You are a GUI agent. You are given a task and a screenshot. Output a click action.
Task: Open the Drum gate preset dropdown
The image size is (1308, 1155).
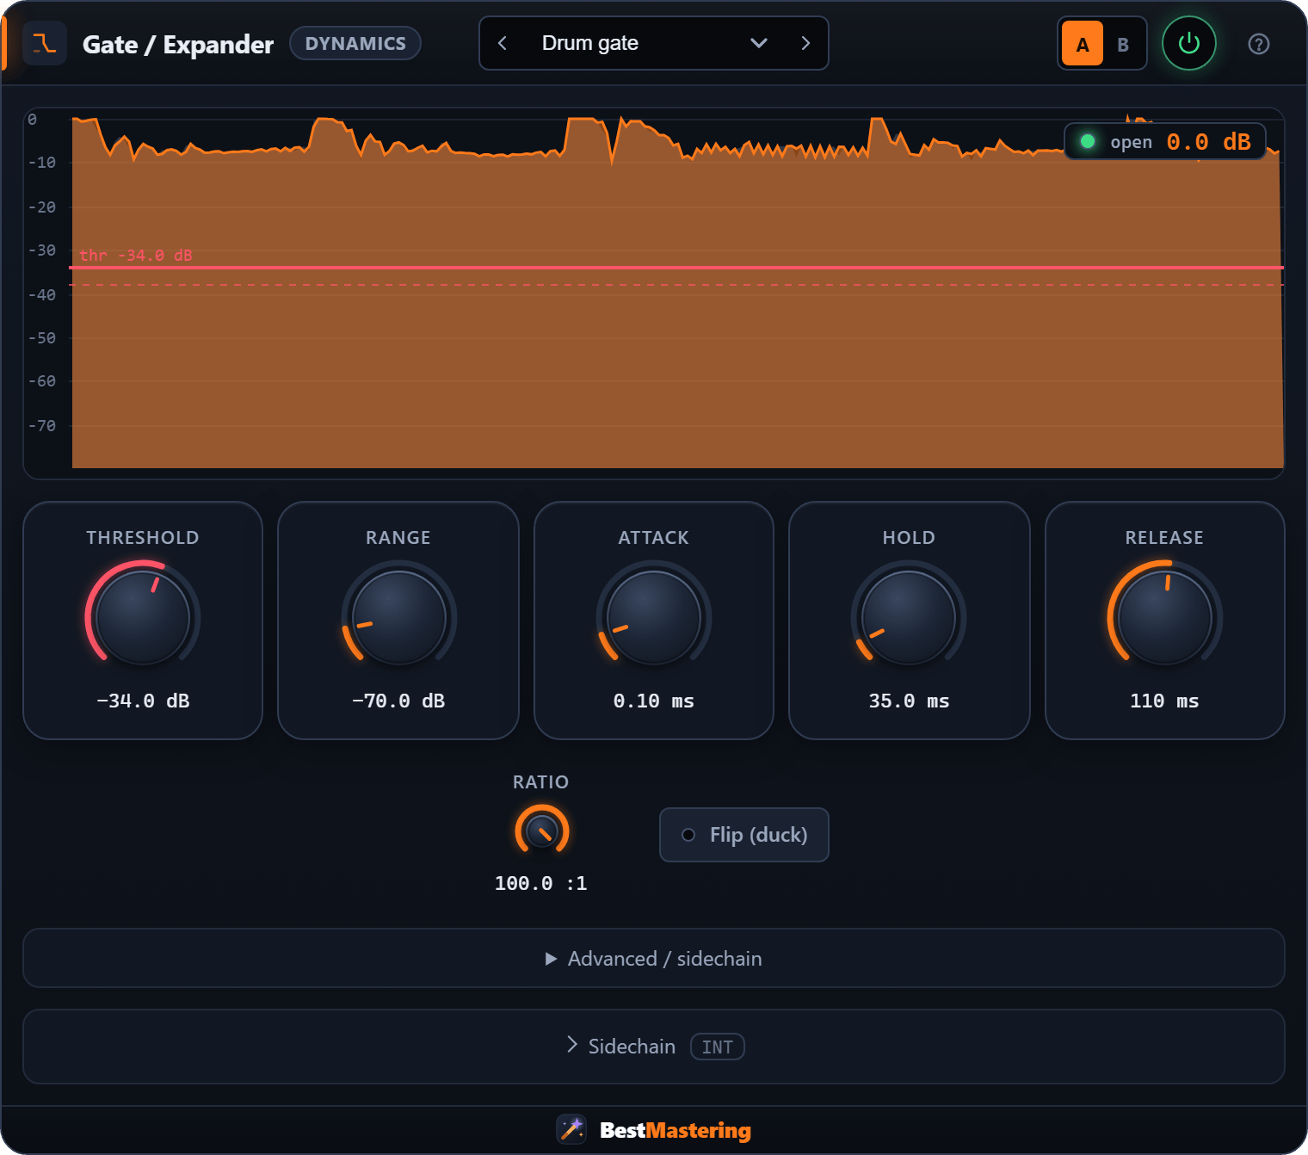point(653,43)
